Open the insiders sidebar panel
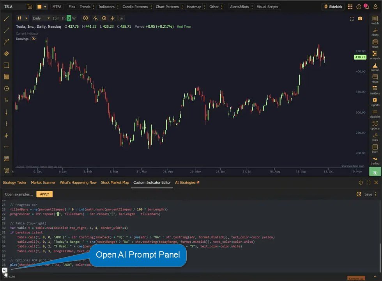The image size is (382, 281). tap(375, 90)
